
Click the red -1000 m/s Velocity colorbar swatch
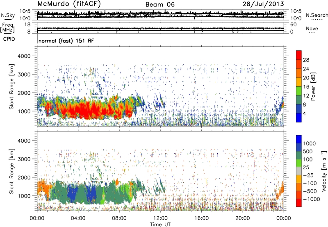(x=299, y=203)
